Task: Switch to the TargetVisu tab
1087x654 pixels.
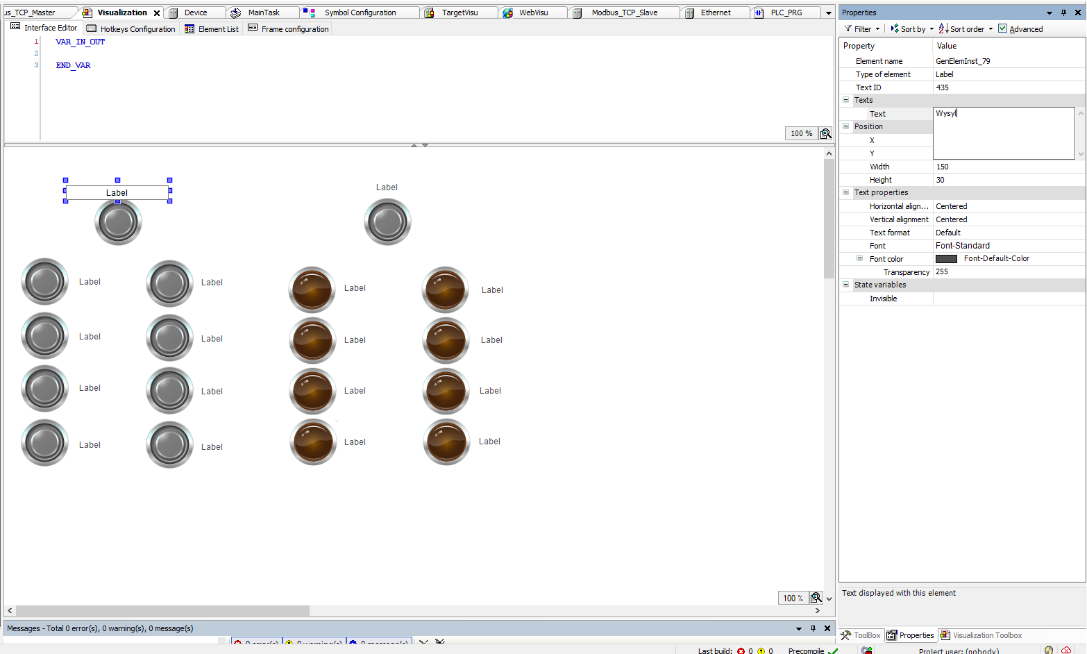Action: pos(460,12)
